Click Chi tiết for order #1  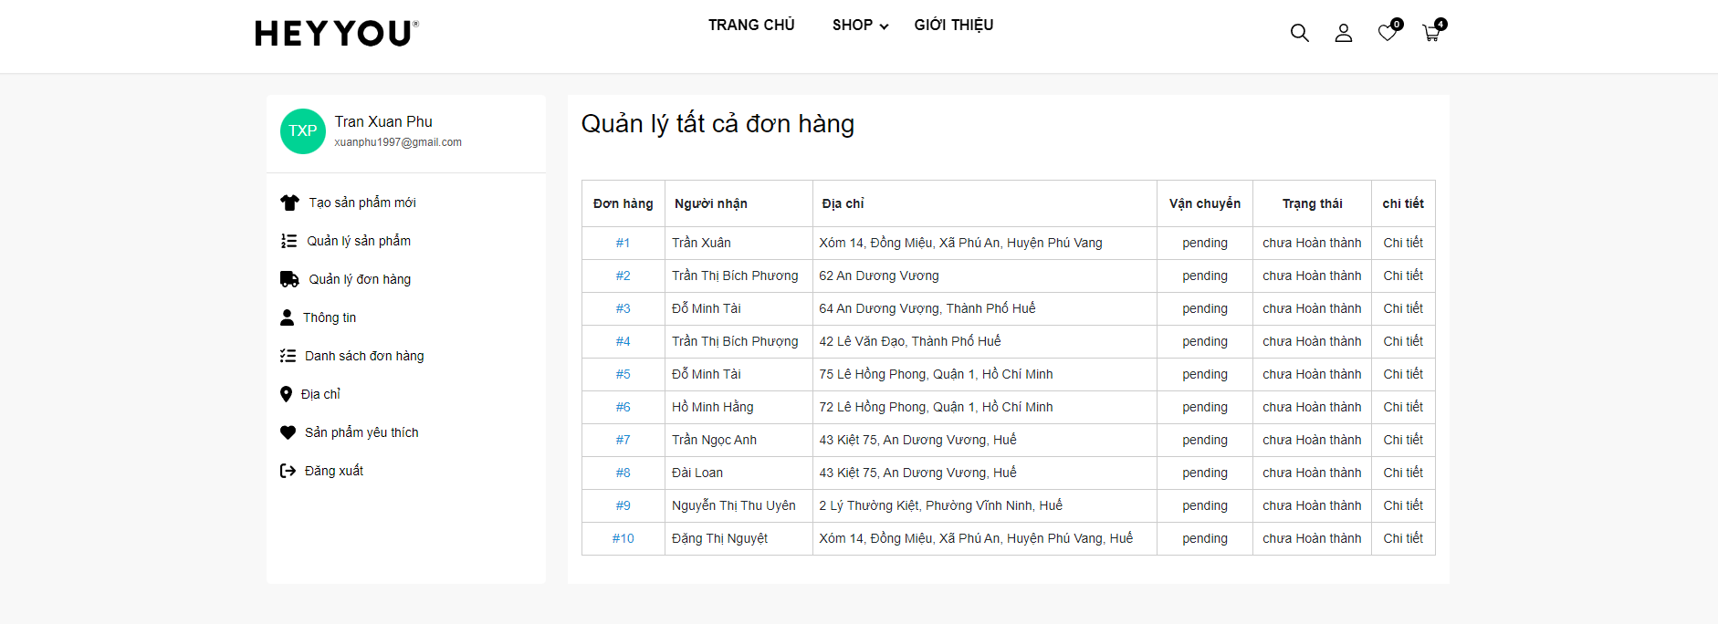(1403, 243)
